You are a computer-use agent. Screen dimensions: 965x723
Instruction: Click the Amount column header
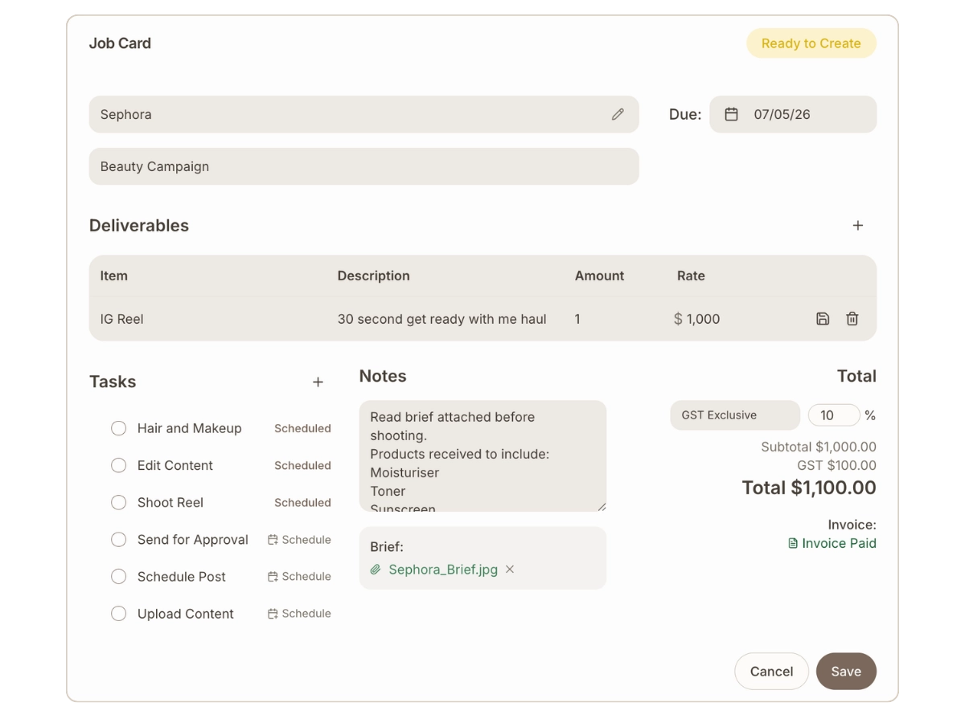(x=599, y=276)
